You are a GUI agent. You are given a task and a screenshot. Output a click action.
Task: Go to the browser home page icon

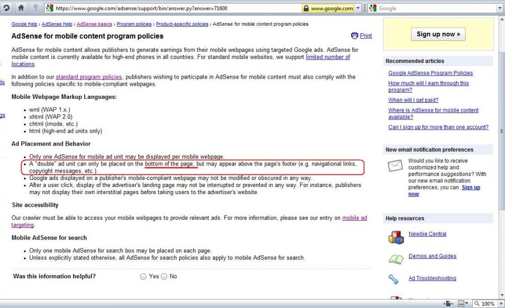point(20,8)
